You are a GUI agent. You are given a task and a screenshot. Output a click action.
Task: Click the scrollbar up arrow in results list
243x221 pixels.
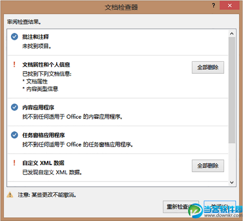pyautogui.click(x=232, y=34)
